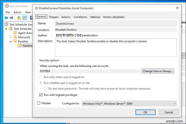Viewport: 186px width, 124px height.
Task: Select Run only when user is logged on
Action: [41, 77]
